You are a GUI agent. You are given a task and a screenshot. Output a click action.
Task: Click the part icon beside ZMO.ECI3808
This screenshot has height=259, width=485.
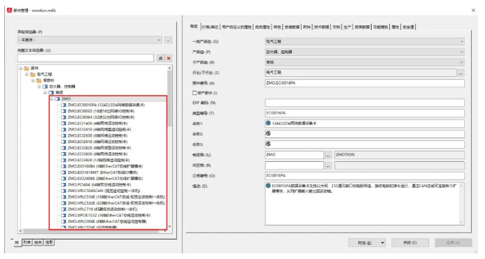pyautogui.click(x=64, y=154)
